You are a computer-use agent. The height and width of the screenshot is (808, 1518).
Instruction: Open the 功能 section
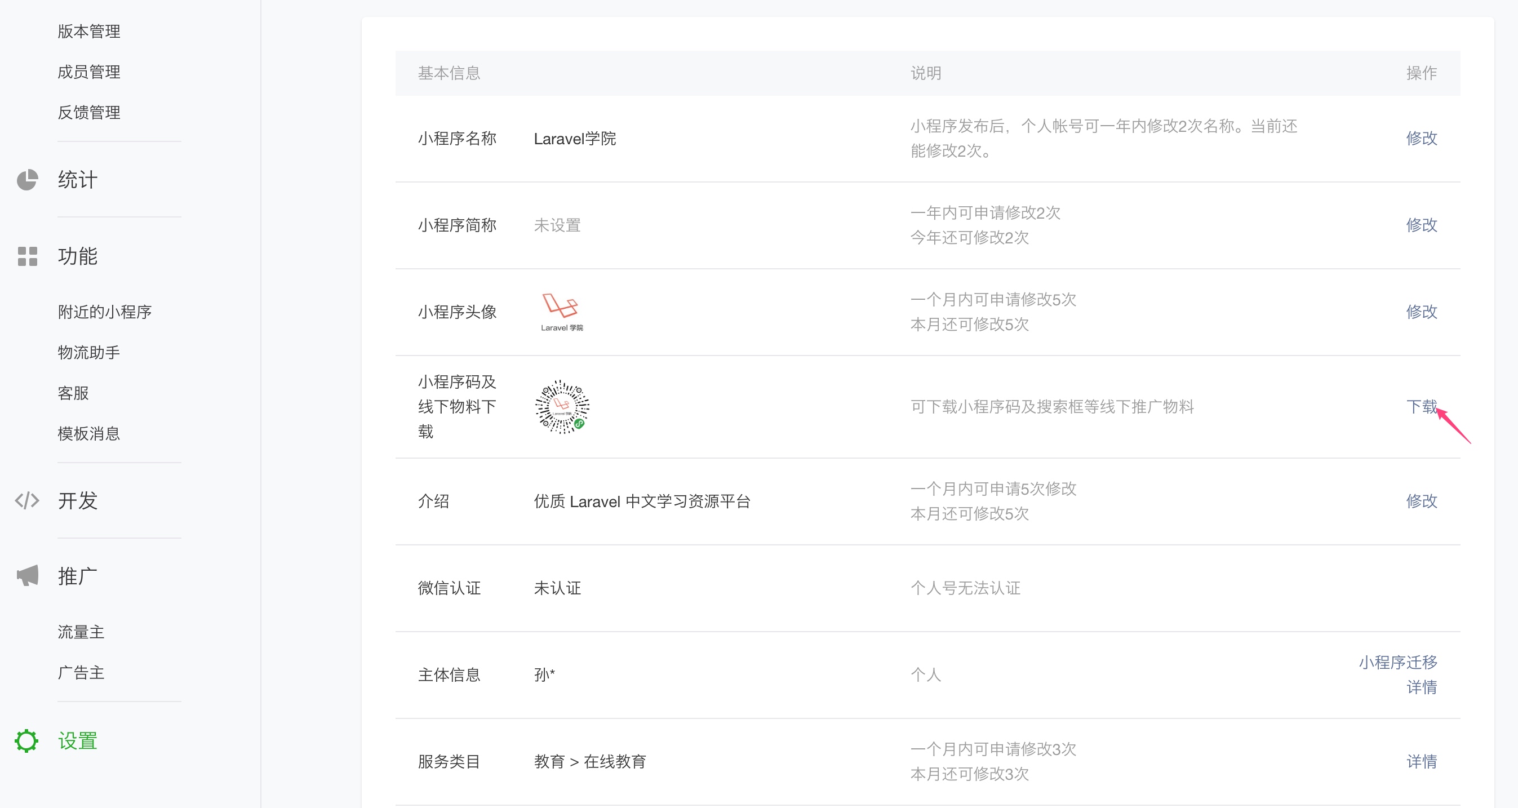(78, 256)
